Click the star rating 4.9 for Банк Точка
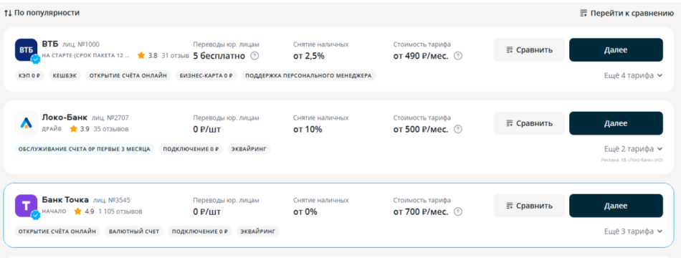 (x=85, y=211)
